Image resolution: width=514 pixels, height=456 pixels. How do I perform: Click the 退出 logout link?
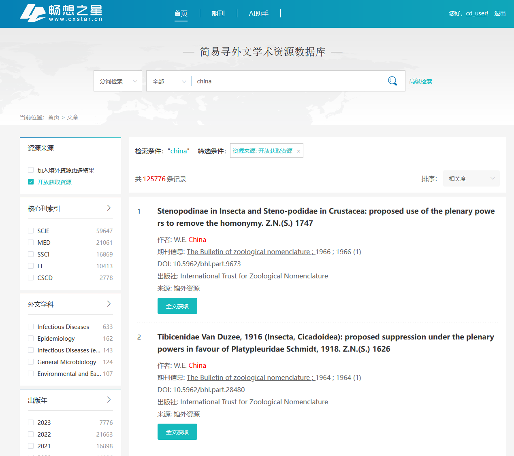[x=500, y=13]
